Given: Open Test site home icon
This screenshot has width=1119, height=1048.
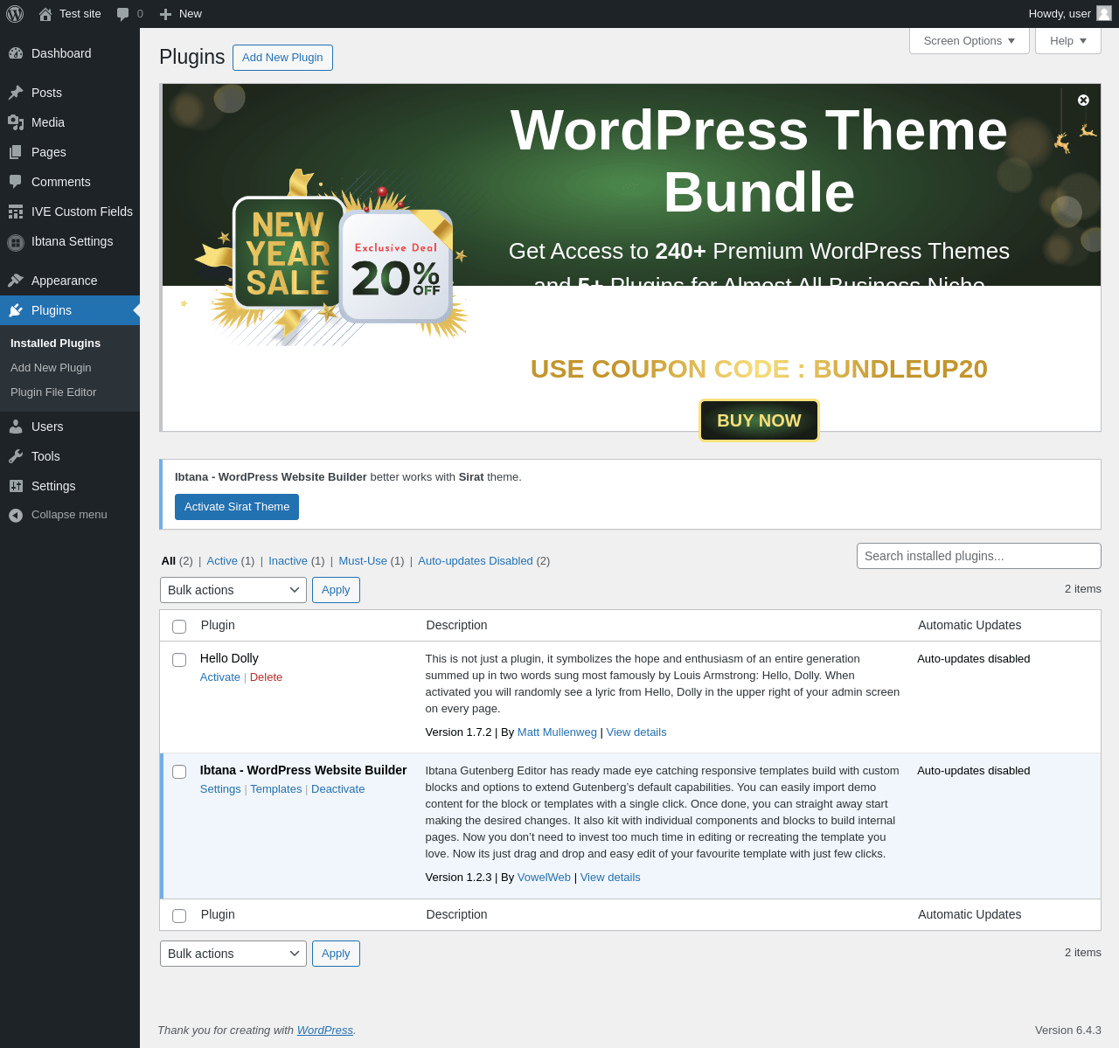Looking at the screenshot, I should click(x=45, y=14).
